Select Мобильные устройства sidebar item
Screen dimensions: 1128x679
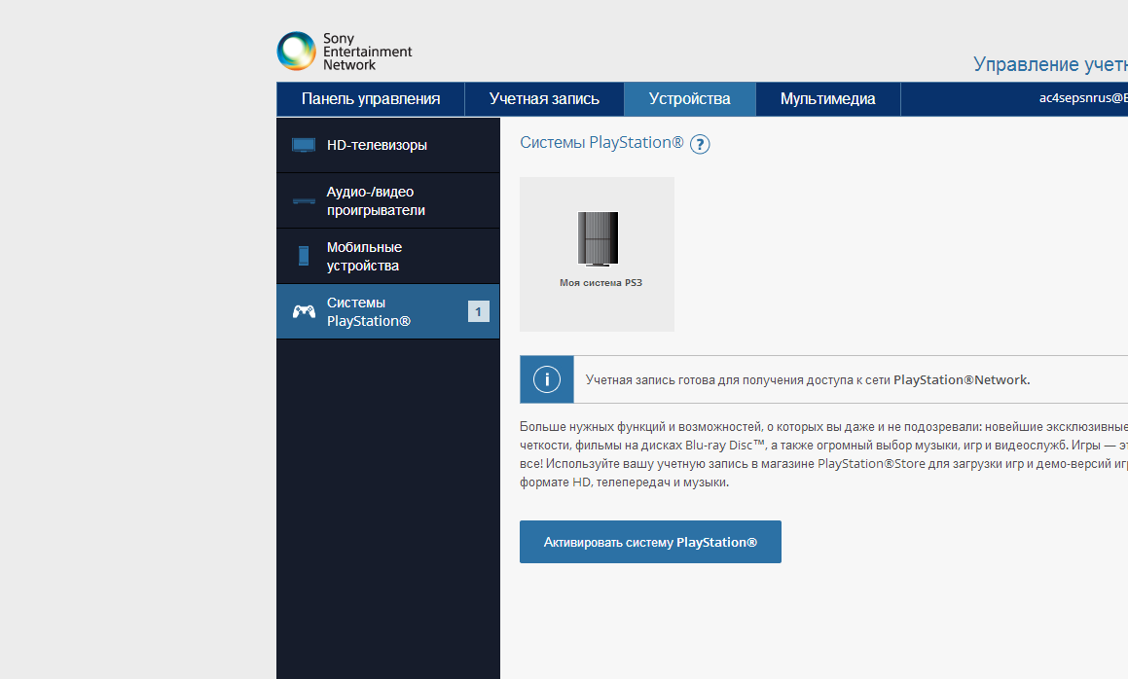(387, 256)
